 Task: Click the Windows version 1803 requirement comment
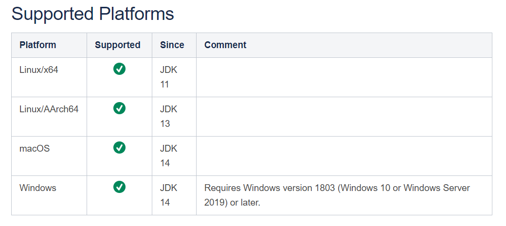[x=337, y=195]
